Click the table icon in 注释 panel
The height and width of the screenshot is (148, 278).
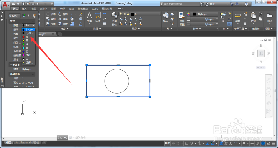(x=105, y=24)
